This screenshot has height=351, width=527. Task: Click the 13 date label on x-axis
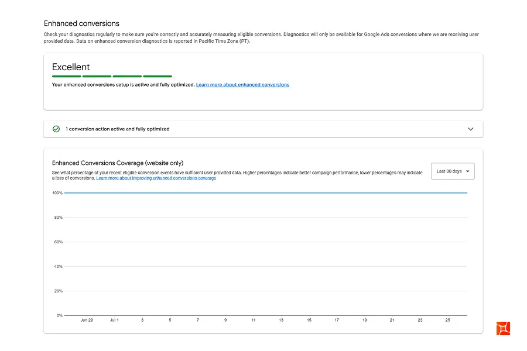pyautogui.click(x=281, y=320)
